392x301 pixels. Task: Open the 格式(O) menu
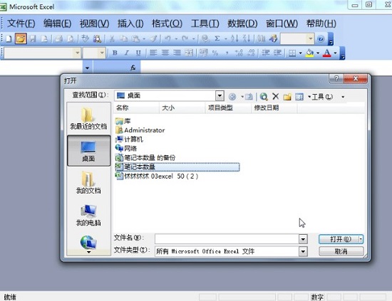(x=167, y=23)
